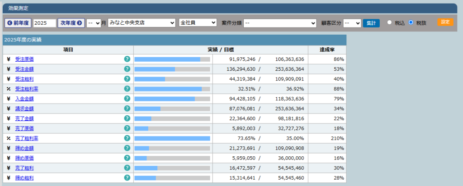
Task: Open the みなと中央支店 branch dropdown
Action: coord(142,23)
